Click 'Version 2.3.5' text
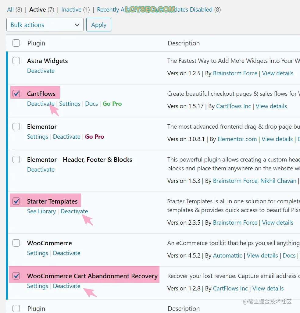 184,222
